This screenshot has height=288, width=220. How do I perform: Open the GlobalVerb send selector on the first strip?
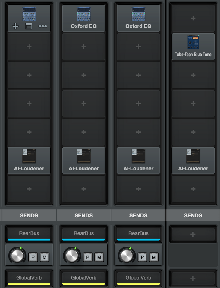29,278
